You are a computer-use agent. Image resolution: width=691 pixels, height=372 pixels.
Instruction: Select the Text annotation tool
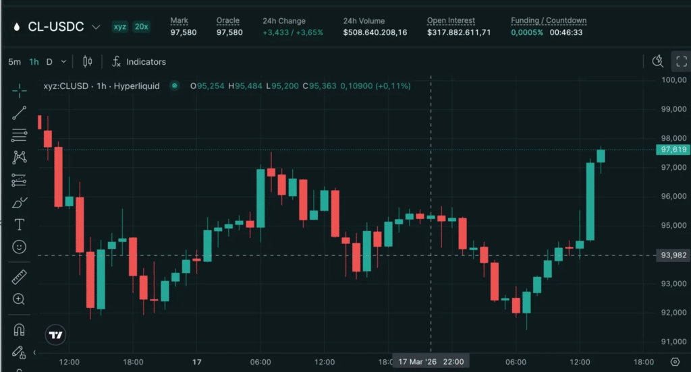point(19,224)
